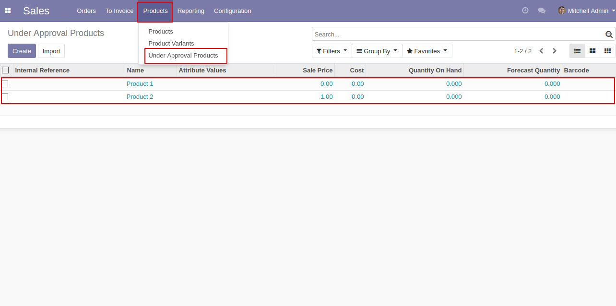Viewport: 616px width, 306px height.
Task: Open the Filters dropdown
Action: tap(332, 51)
